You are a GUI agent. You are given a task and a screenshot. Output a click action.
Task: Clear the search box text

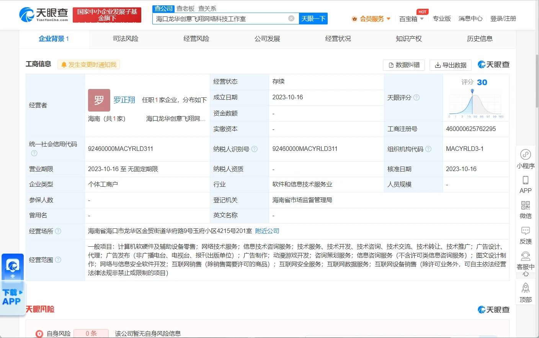[291, 18]
